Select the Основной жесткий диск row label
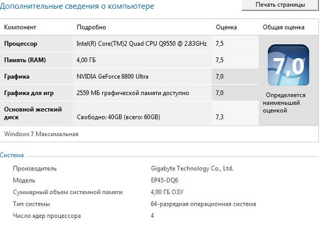Viewport: 321px width, 225px height. (x=33, y=113)
